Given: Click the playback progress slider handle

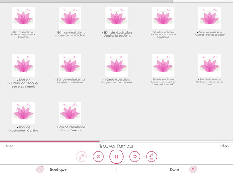Looking at the screenshot, I should (x=101, y=141).
